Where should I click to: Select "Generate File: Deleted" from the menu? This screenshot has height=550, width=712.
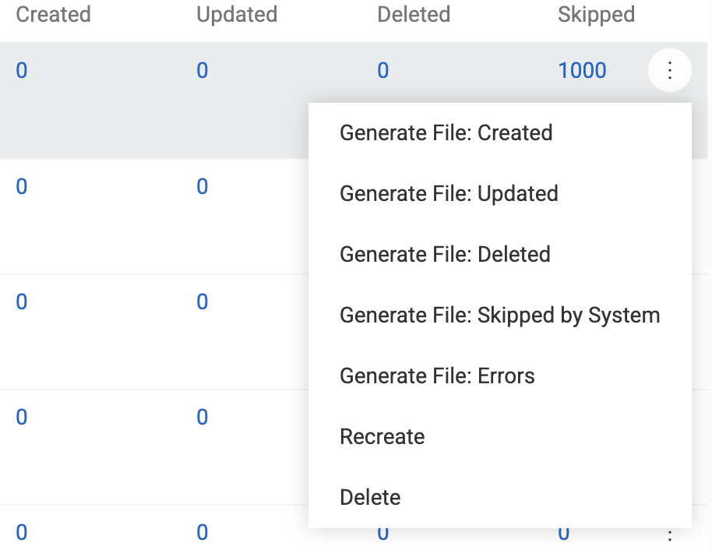point(444,254)
